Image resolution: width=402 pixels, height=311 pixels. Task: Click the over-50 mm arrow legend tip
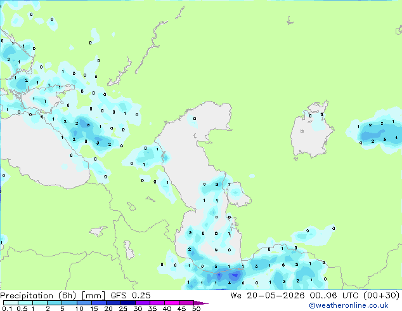tap(201, 303)
